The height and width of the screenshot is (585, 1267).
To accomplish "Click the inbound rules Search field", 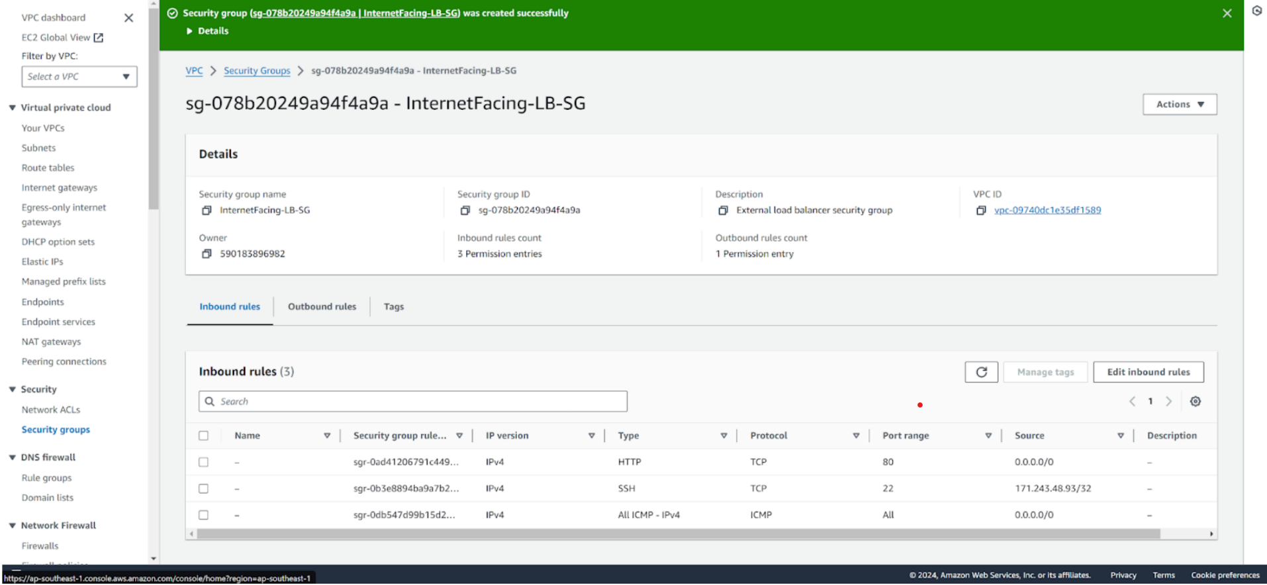I will tap(413, 402).
